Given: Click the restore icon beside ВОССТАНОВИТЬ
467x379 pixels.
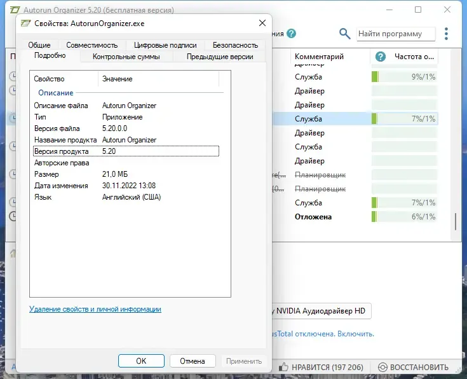Looking at the screenshot, I should coord(382,367).
